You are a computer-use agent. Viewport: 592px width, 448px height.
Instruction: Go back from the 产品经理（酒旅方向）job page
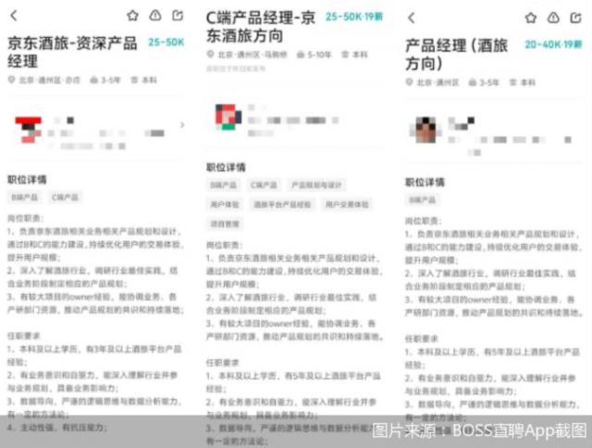click(x=412, y=18)
